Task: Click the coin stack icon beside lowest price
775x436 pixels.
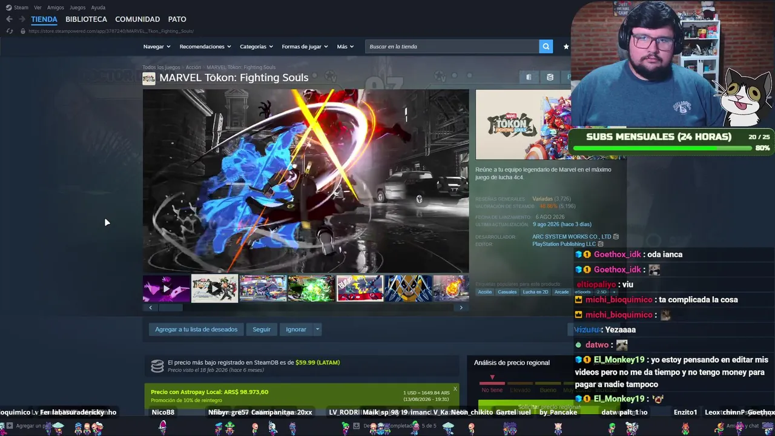Action: pos(157,366)
